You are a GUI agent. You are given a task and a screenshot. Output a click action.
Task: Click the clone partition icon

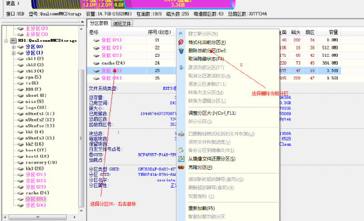coord(181,167)
